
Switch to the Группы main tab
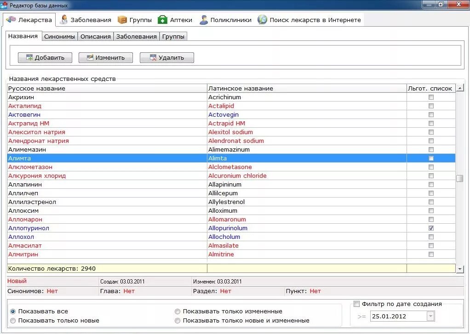(135, 20)
